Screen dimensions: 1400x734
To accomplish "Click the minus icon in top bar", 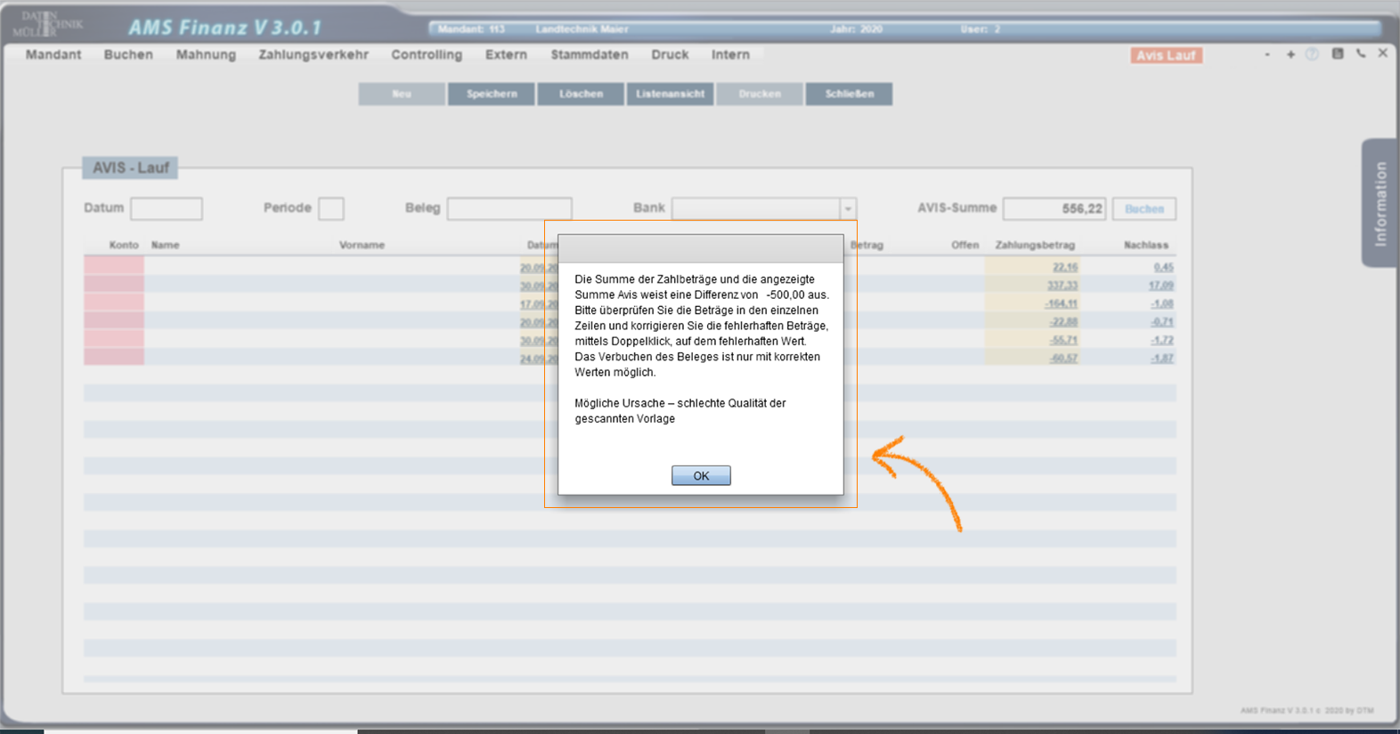I will pos(1267,54).
